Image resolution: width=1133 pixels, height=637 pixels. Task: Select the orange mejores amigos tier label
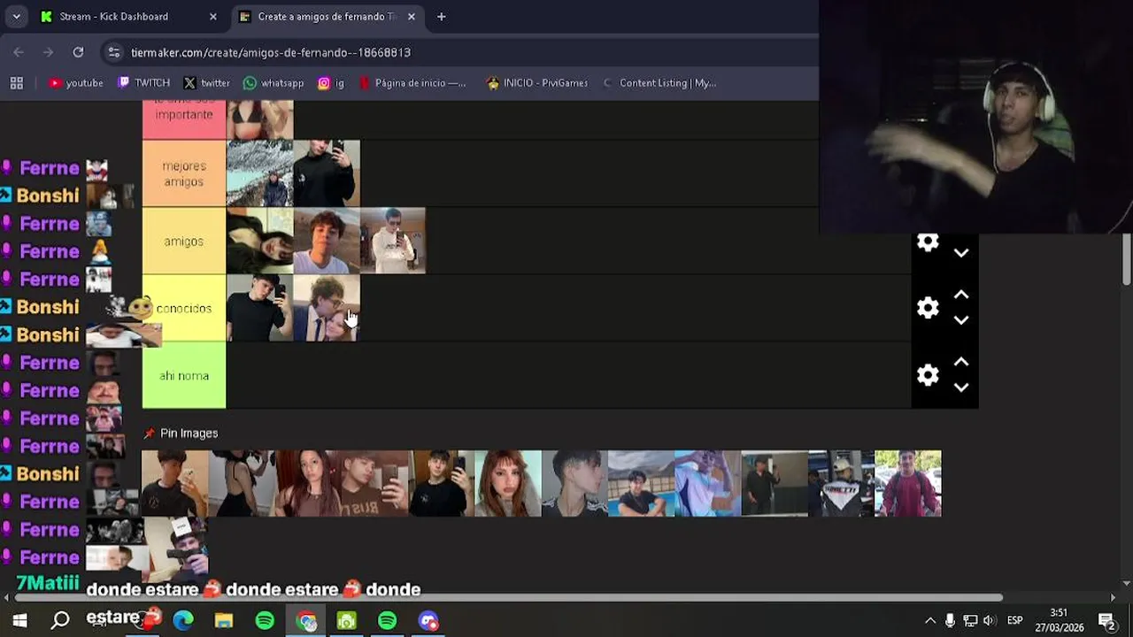pos(184,173)
